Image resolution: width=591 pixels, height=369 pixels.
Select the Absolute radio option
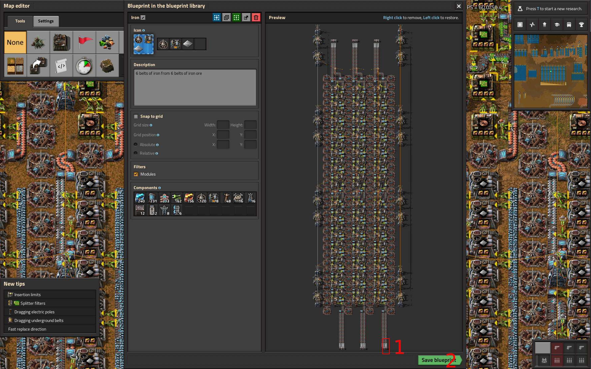tap(136, 145)
